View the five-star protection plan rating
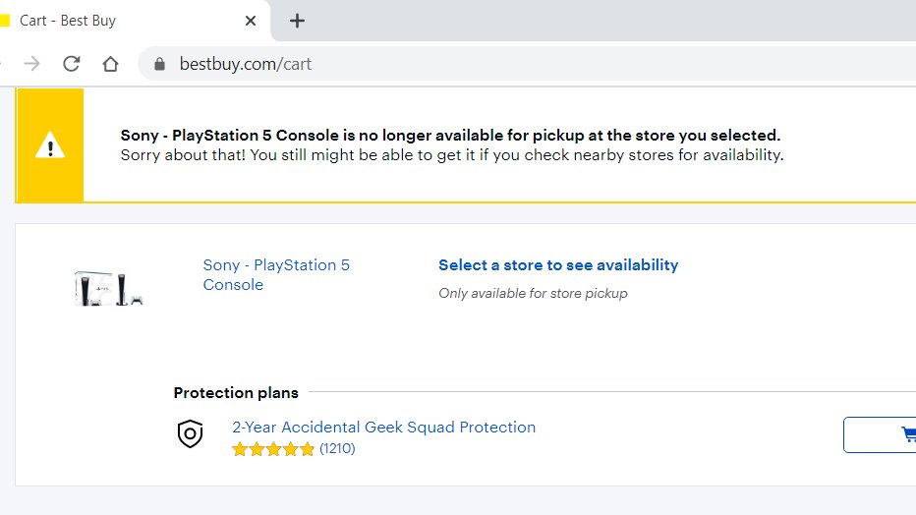The width and height of the screenshot is (916, 515). [273, 449]
